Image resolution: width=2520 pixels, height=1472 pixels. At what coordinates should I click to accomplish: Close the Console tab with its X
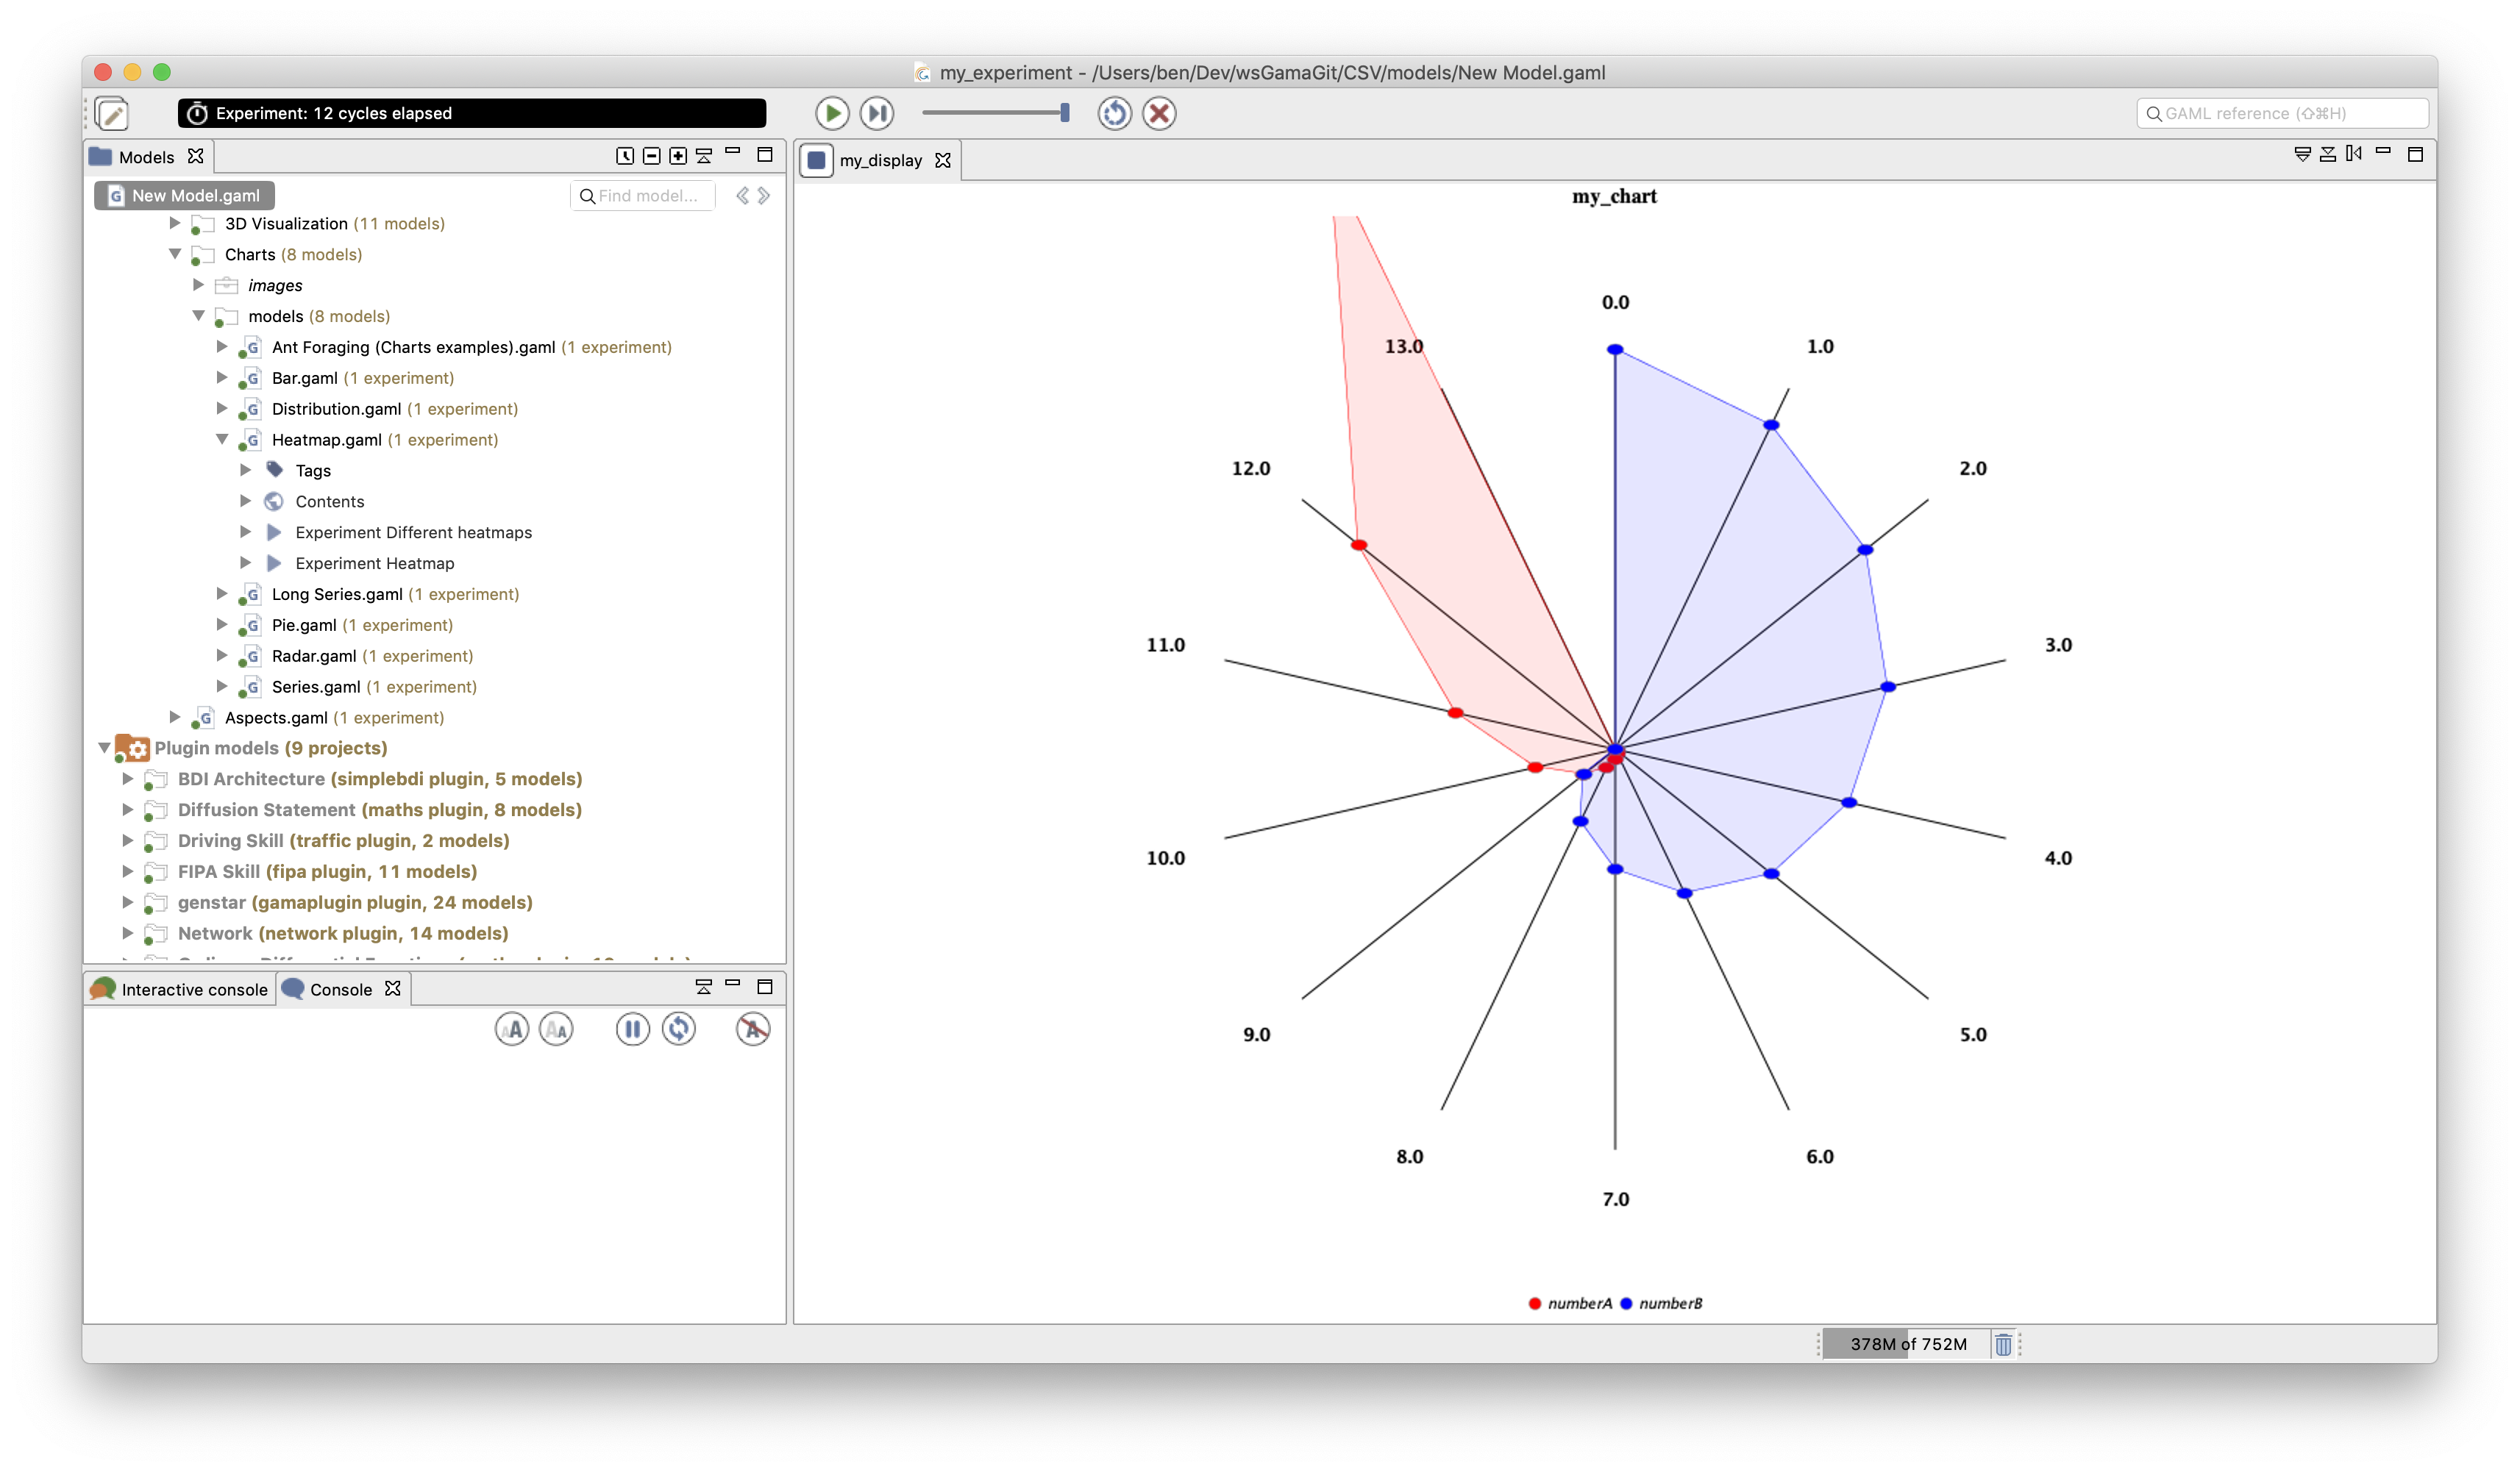[393, 988]
